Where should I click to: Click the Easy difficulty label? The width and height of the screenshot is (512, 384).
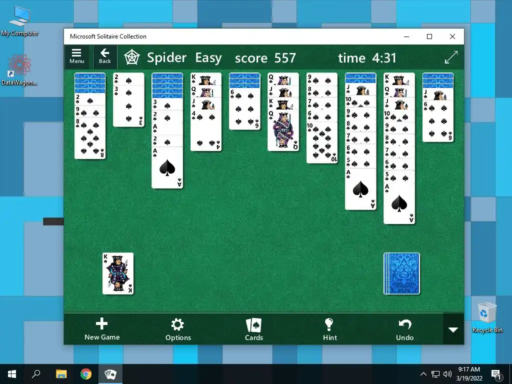click(x=208, y=58)
